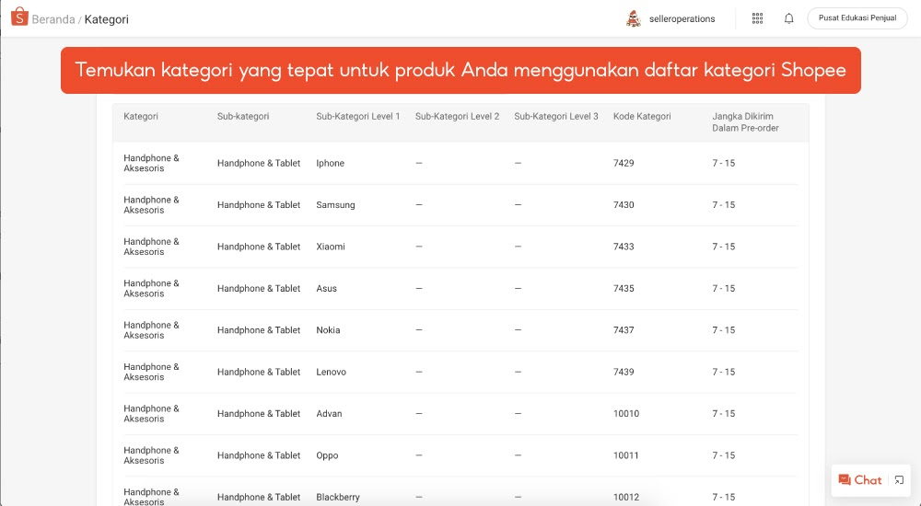The height and width of the screenshot is (506, 921).
Task: Select the Iphone cell
Action: coord(330,163)
